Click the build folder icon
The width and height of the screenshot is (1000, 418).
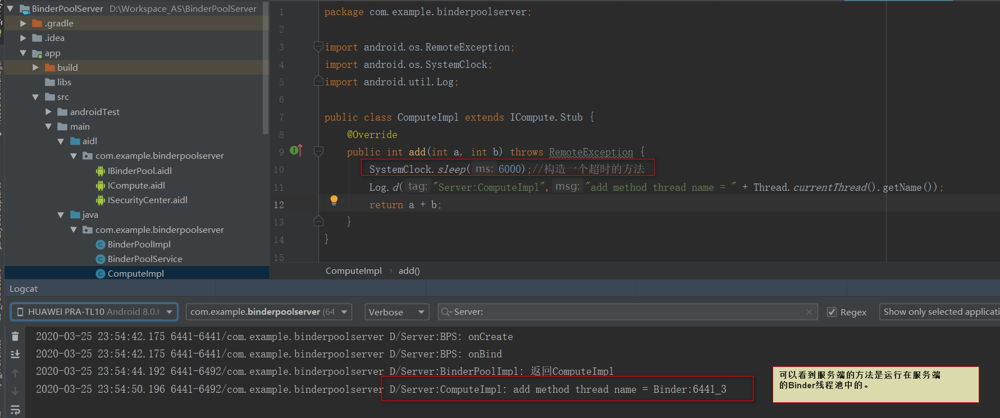[x=50, y=67]
